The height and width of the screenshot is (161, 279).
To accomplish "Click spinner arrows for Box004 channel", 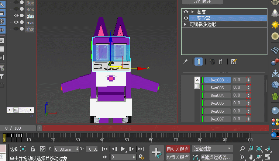I will (249, 95).
